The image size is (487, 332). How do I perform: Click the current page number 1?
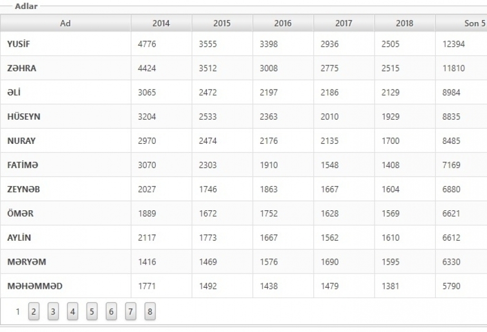pos(18,311)
